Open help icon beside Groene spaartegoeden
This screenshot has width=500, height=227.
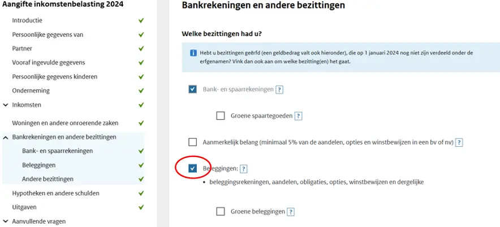[298, 116]
